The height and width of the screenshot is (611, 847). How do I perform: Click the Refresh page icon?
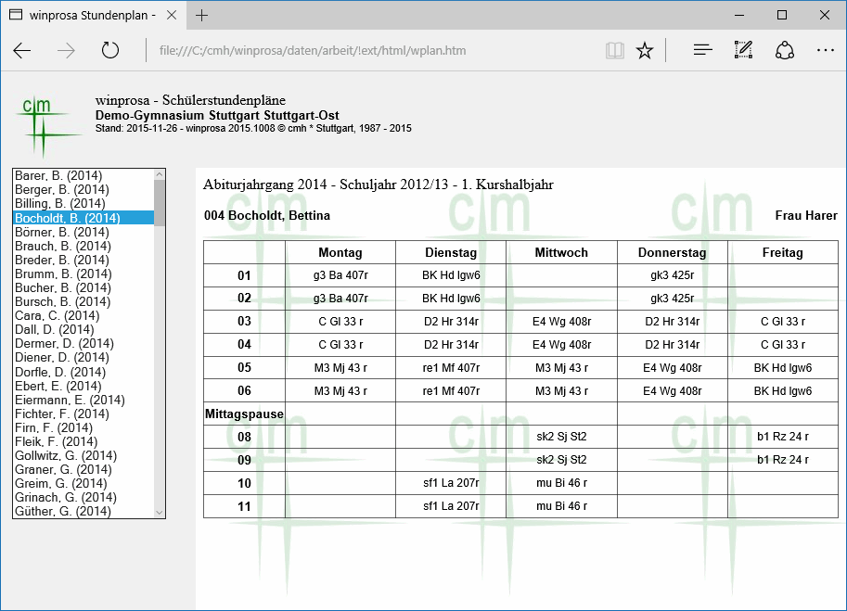coord(110,50)
